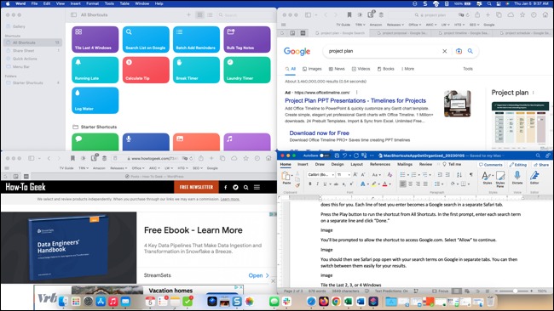Show paragraph marks in Word
Viewport: 554px width, 311px height.
(x=471, y=175)
